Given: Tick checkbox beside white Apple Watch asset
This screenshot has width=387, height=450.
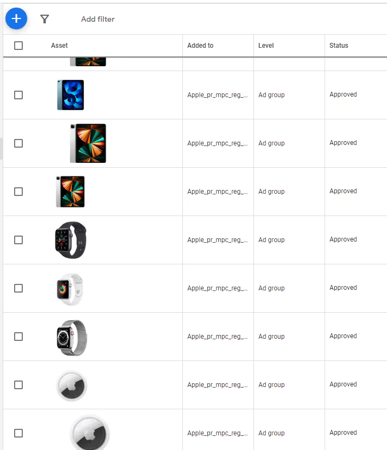Looking at the screenshot, I should point(18,288).
